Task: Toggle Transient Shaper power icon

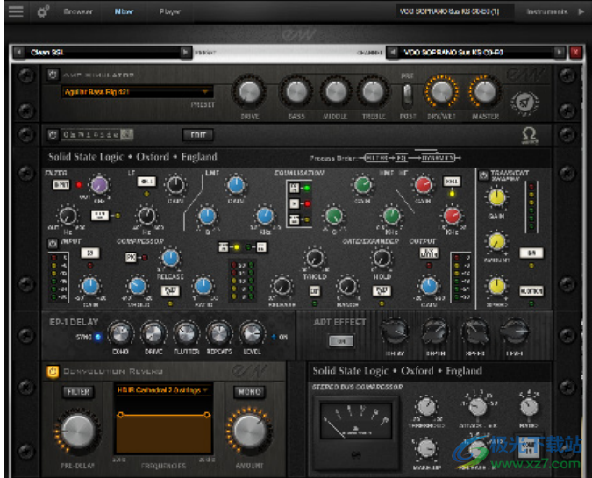Action: click(x=483, y=175)
